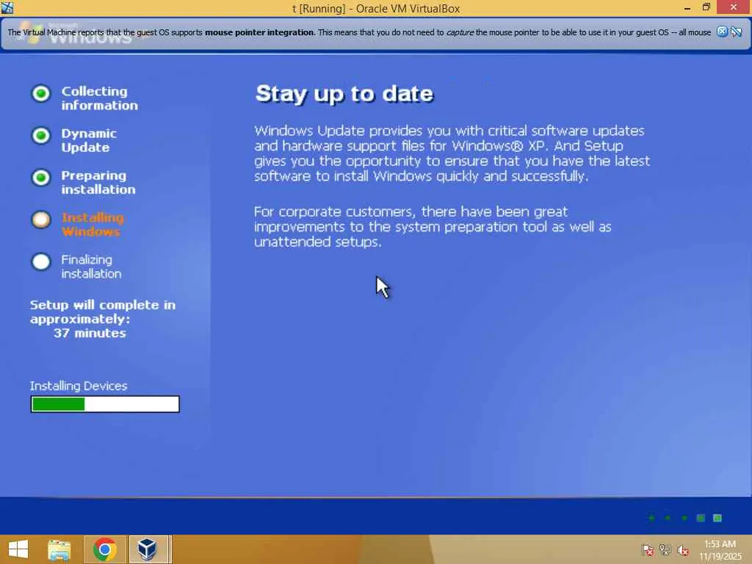
Task: Click the brightest green setup progress dot
Action: coord(717,518)
